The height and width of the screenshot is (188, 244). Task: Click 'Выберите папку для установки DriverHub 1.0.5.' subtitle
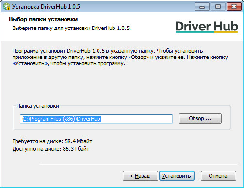tap(71, 28)
